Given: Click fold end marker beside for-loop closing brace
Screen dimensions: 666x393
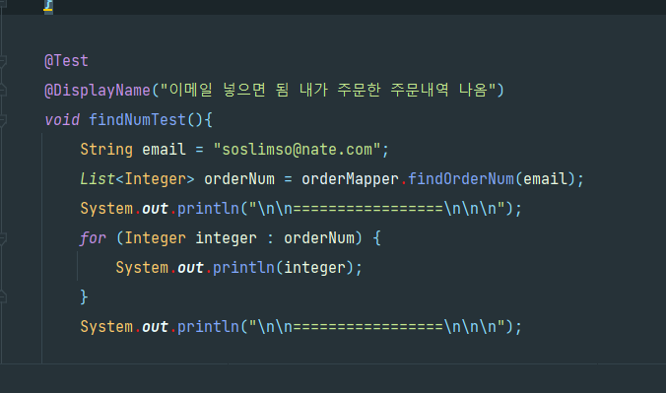Looking at the screenshot, I should pyautogui.click(x=3, y=296).
